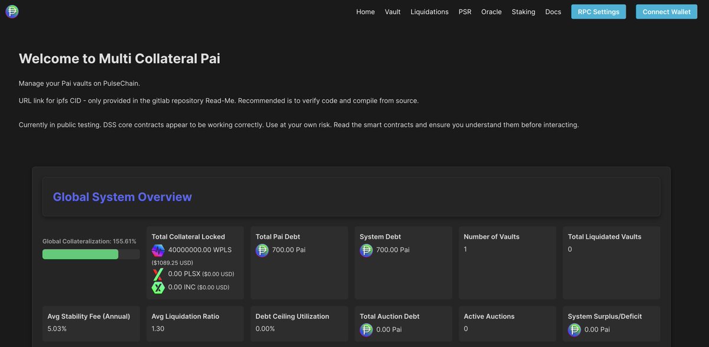Open RPC Settings

pyautogui.click(x=599, y=12)
